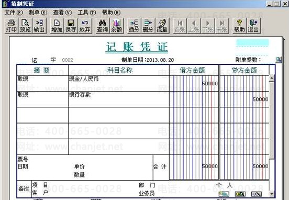Click the 打印 print toolbar icon
289x200 pixels.
[11, 26]
